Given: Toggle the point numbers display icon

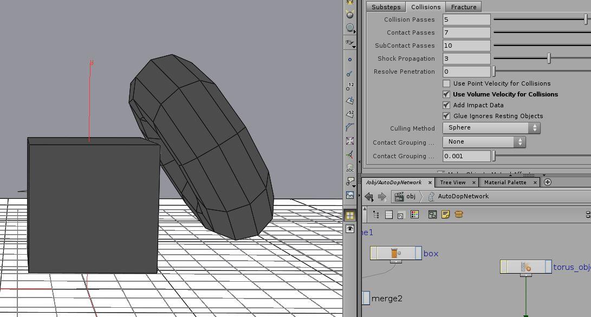Looking at the screenshot, I should point(350,87).
